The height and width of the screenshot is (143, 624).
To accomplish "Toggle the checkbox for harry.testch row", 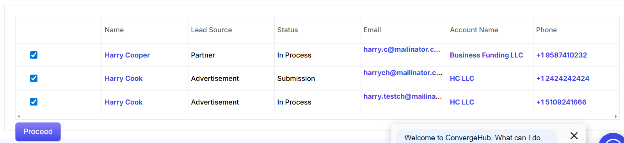I will coord(34,102).
